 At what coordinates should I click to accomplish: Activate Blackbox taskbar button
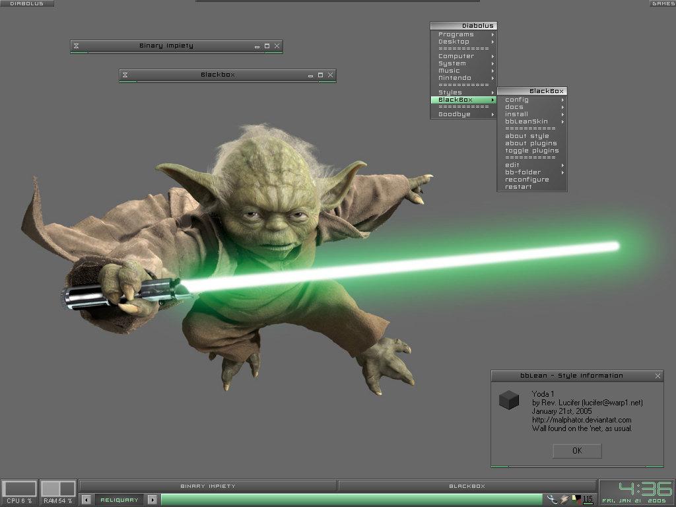tap(467, 487)
